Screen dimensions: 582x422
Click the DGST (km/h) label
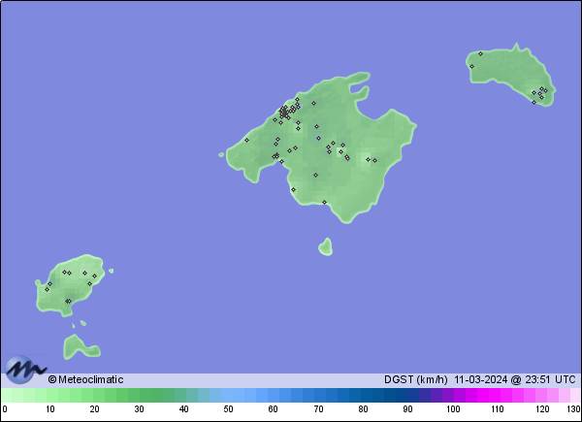coord(415,379)
